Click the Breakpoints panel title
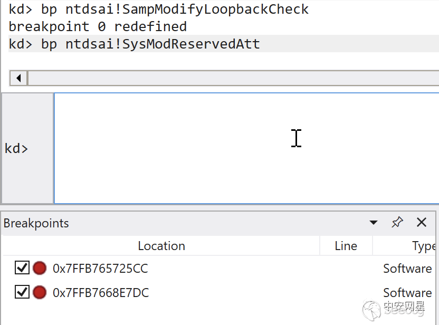Screen dimensions: 439x325 pos(36,223)
